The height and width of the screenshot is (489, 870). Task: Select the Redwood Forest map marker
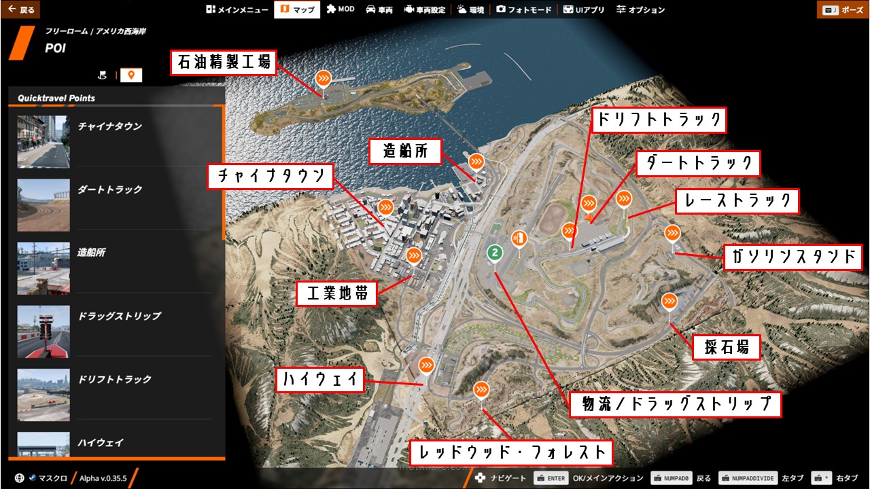pos(482,390)
